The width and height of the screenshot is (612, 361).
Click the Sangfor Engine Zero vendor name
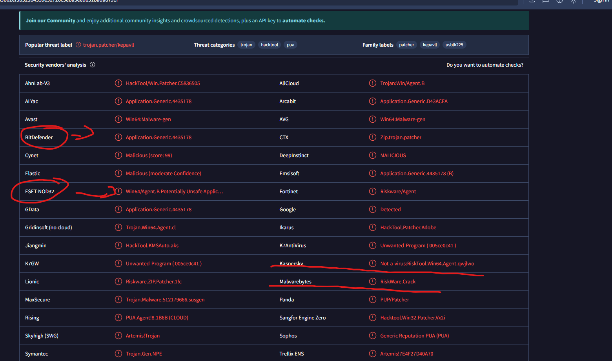point(302,317)
